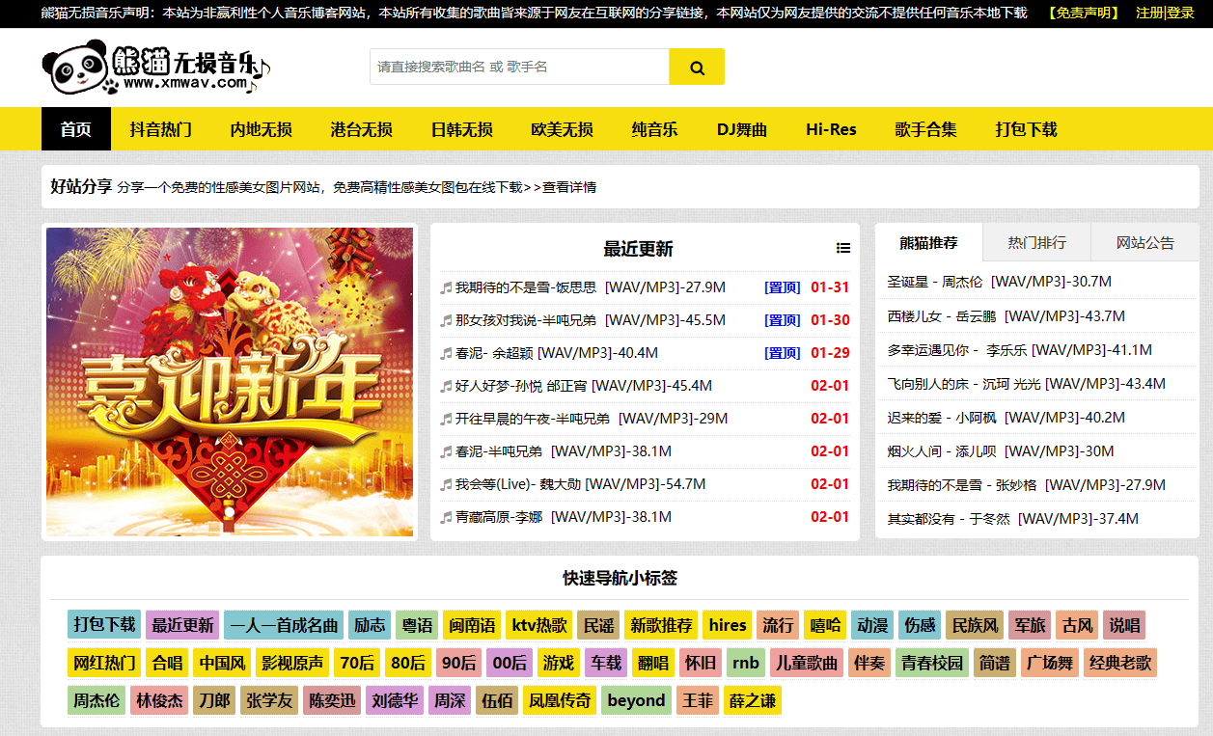Open the list icon beside 最近更新
1213x736 pixels.
pos(843,249)
